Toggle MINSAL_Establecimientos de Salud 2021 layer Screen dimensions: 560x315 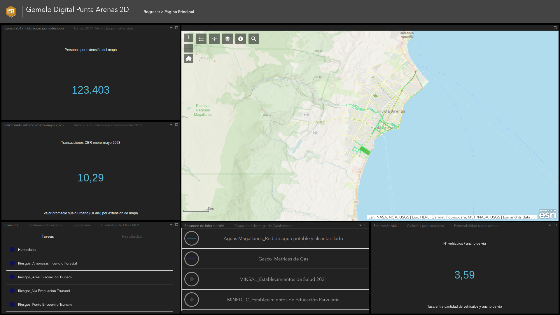[192, 279]
